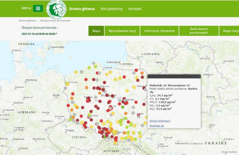Switch to the Mapa tab
Screen dimensions: 239x155
pyautogui.click(x=96, y=31)
